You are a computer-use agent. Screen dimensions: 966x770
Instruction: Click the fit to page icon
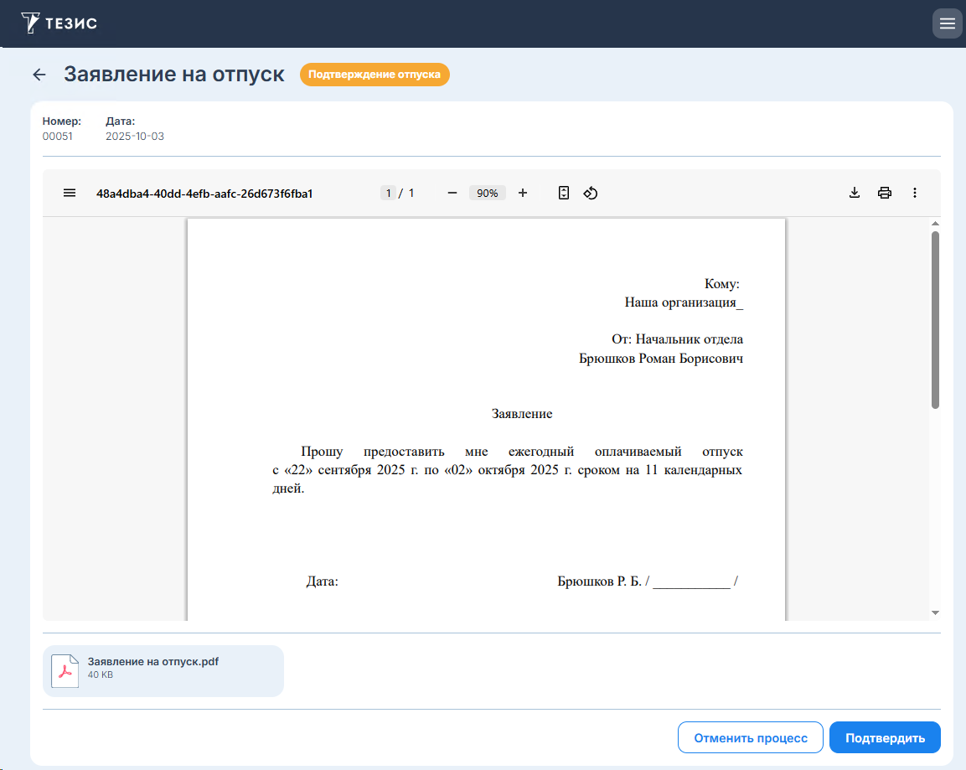coord(564,193)
